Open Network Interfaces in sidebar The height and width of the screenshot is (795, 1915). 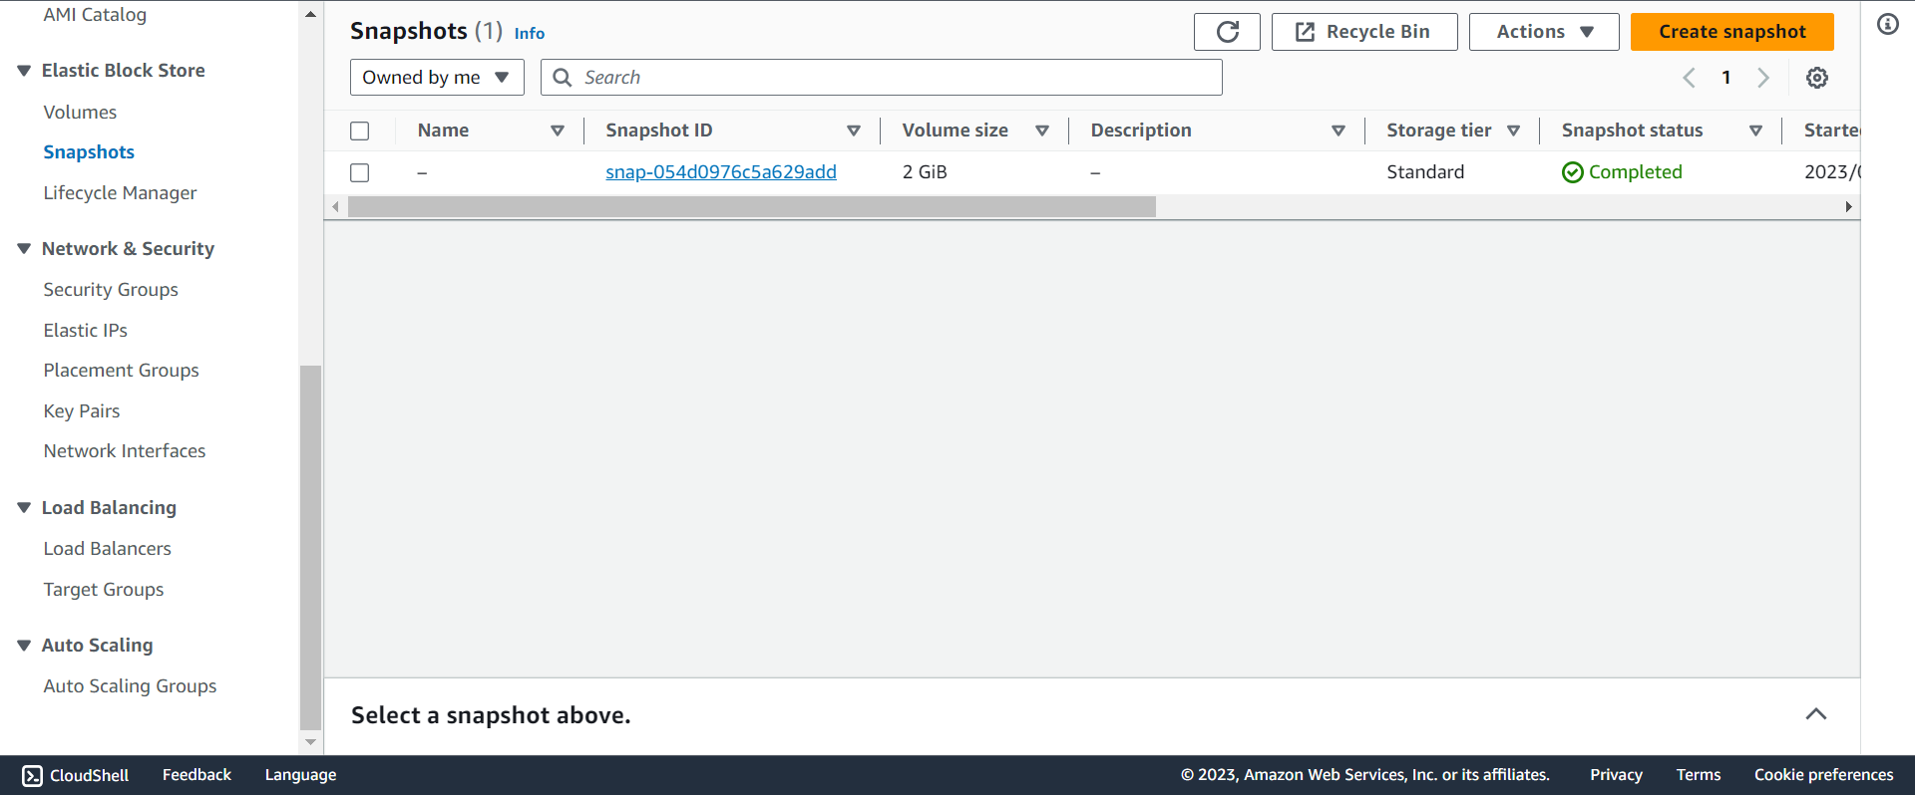pyautogui.click(x=124, y=451)
